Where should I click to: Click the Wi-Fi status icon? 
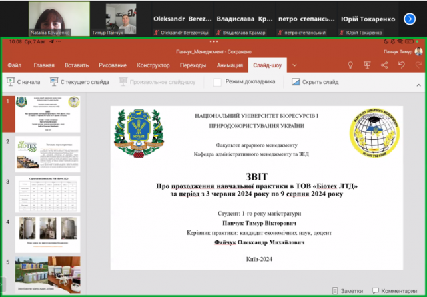pyautogui.click(x=400, y=41)
